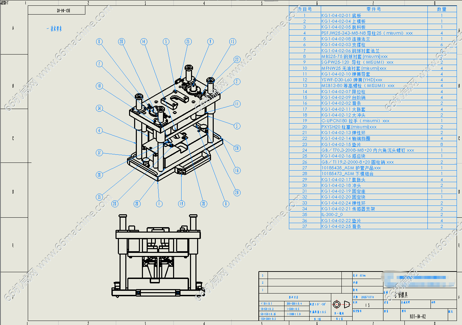Select the 数量 column header in BOM
The image size is (462, 325).
441,9
